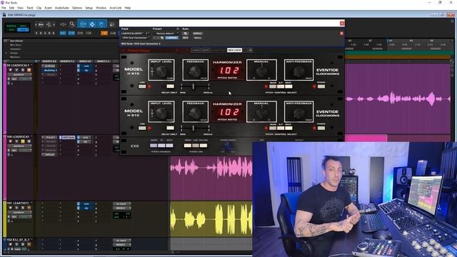Select the Scrubber speaker tool
Viewport: 457px width, 257px height.
point(112,24)
